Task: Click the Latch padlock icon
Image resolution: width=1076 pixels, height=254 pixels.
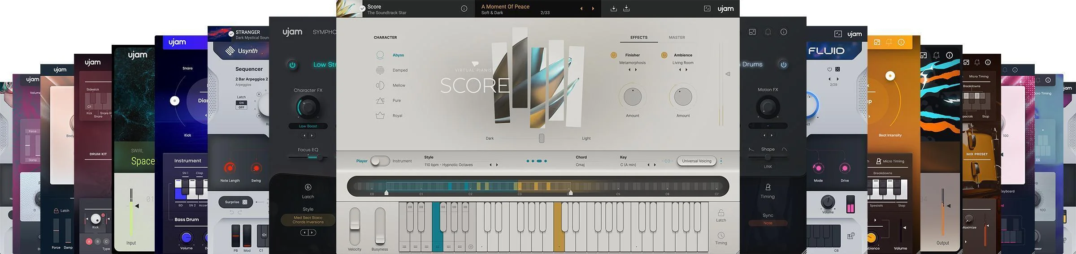Action: (721, 213)
